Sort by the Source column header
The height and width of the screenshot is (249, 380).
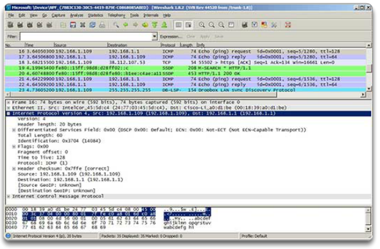pos(80,45)
